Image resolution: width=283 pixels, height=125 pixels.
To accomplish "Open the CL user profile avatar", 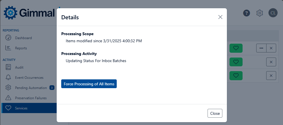I will [x=273, y=13].
